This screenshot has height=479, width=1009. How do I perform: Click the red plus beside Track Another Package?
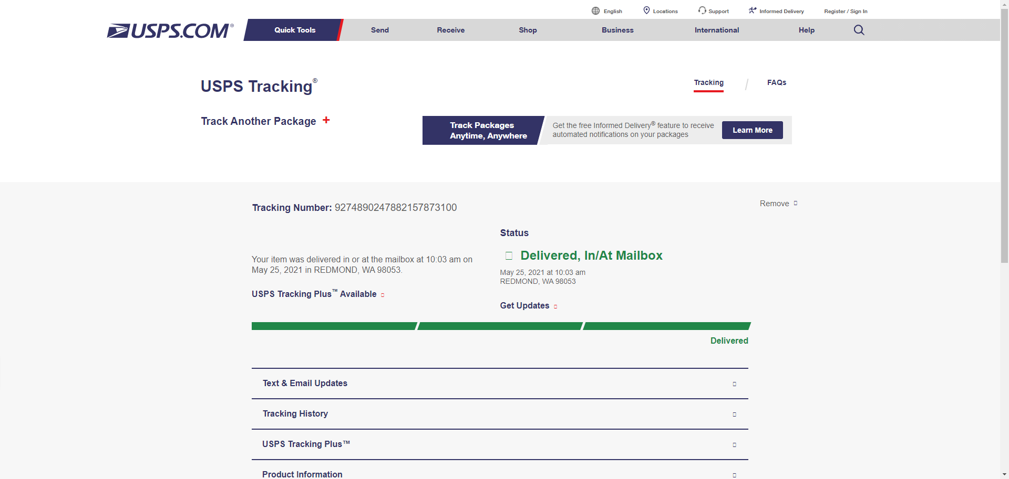click(x=326, y=120)
